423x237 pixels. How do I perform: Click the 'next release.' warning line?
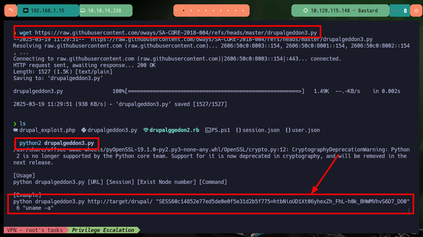click(33, 163)
